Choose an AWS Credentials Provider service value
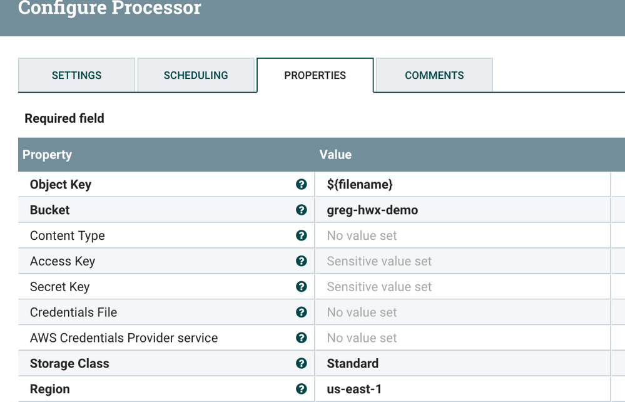 click(362, 338)
